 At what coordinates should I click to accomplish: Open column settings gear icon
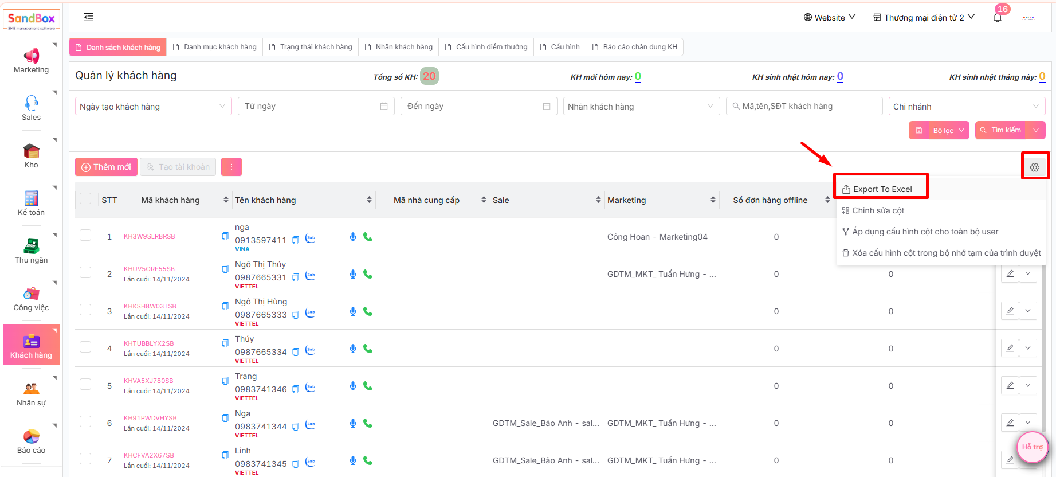(x=1034, y=167)
